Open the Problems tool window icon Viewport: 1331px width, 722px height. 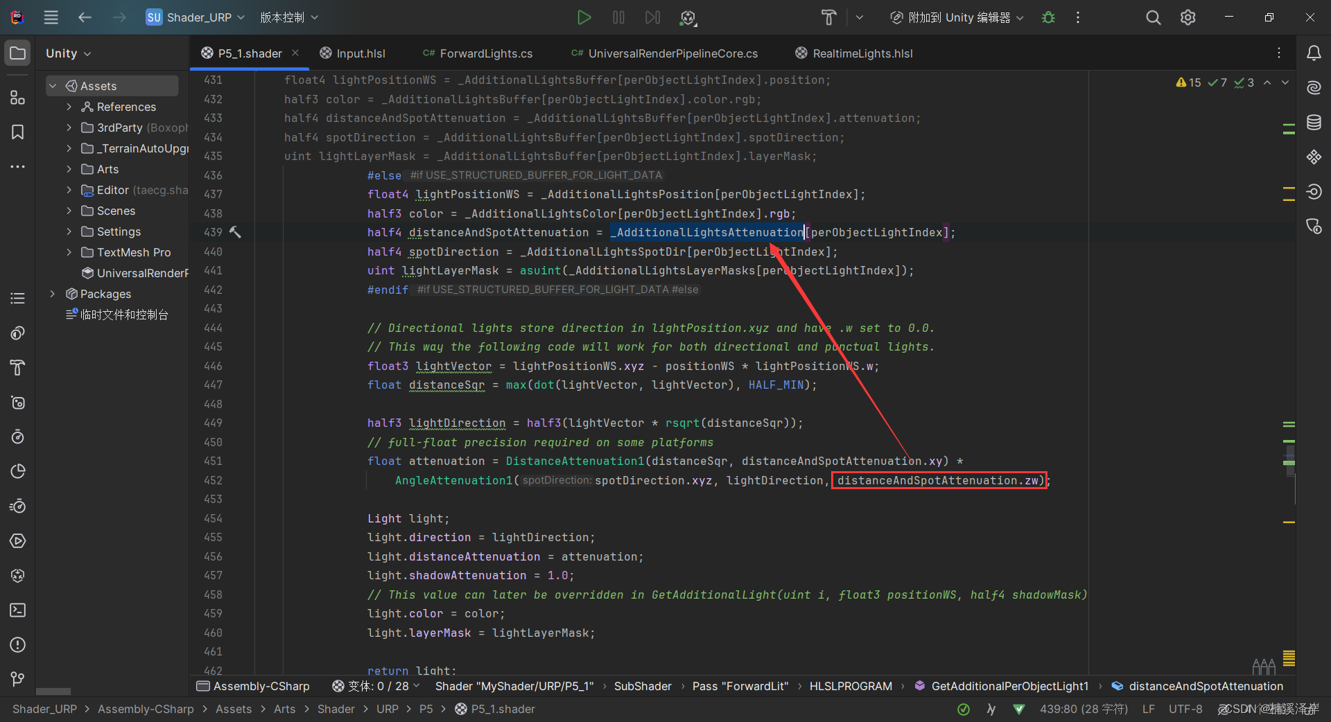pos(18,644)
